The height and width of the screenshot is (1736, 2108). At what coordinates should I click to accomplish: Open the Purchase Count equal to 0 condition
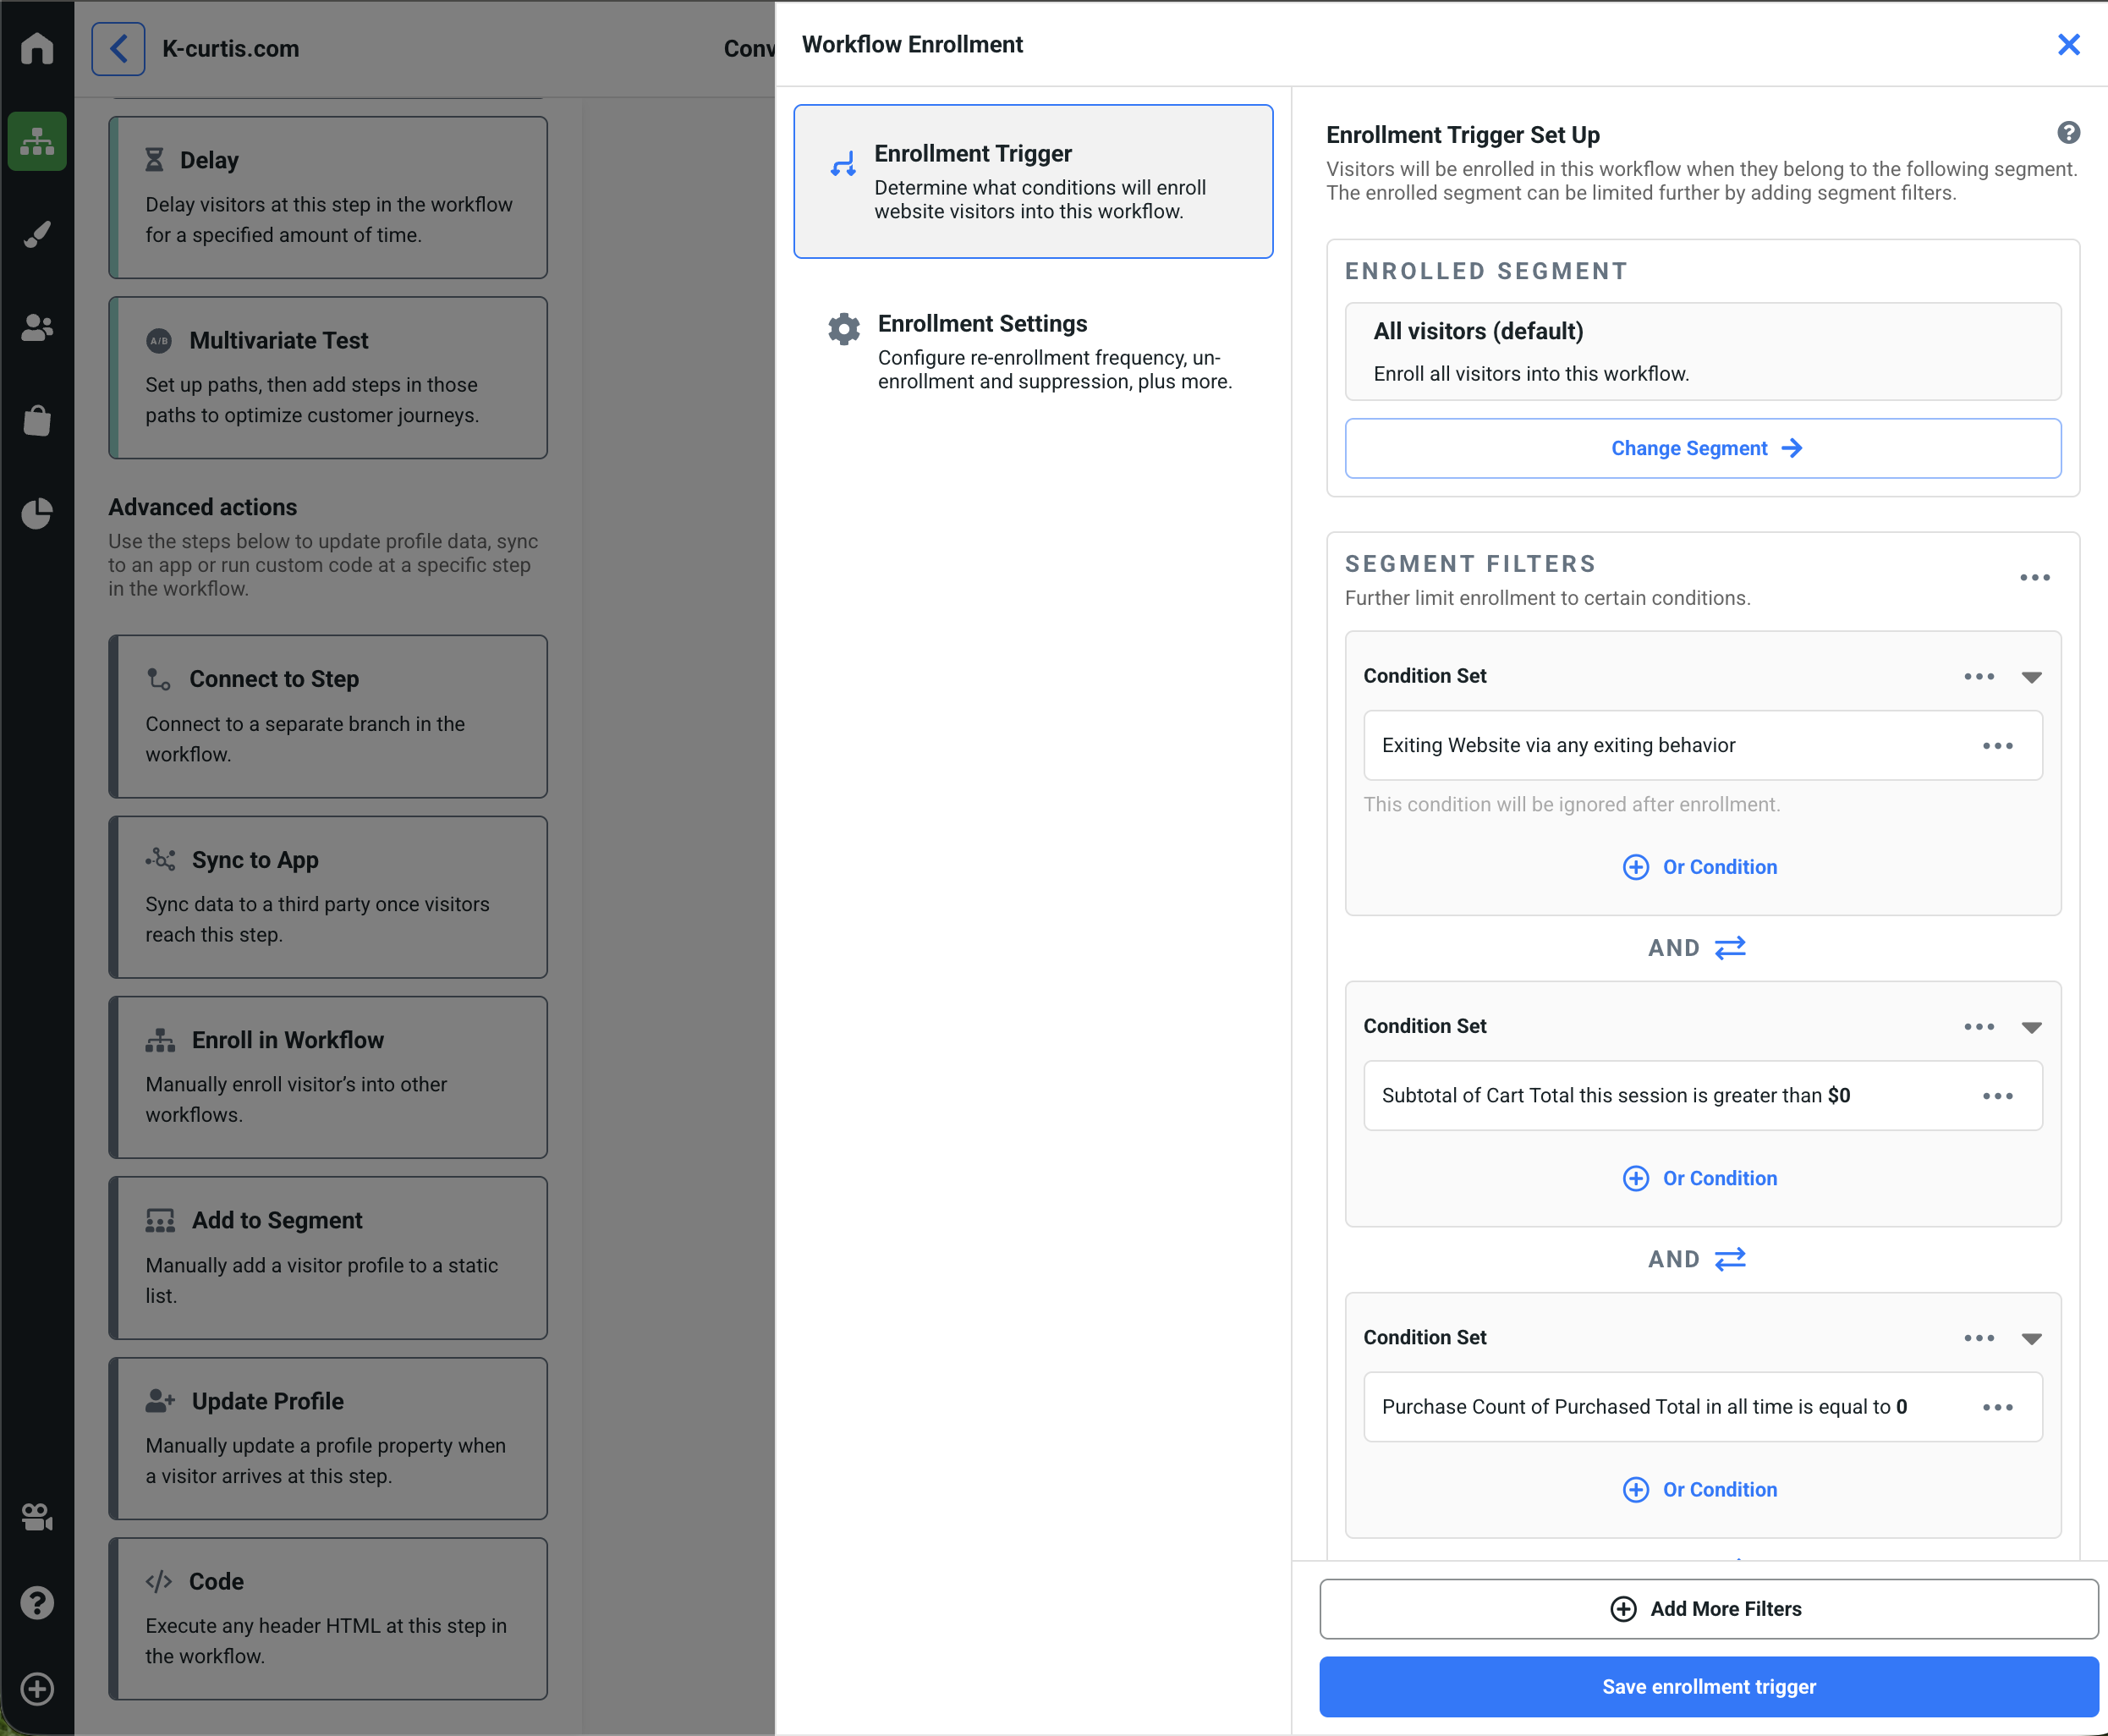pyautogui.click(x=1702, y=1406)
